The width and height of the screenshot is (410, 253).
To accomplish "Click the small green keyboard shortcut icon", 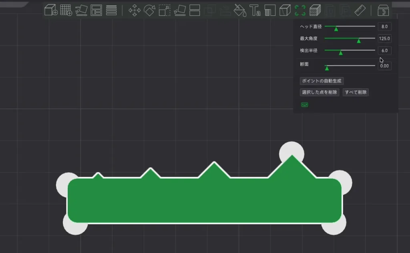I will (x=305, y=105).
